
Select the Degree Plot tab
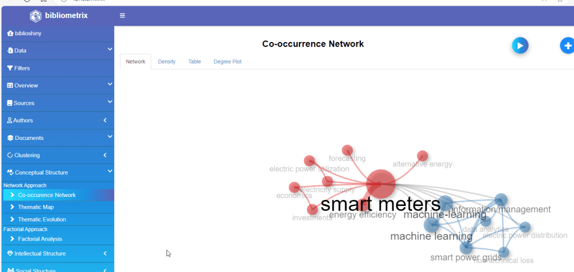(228, 62)
